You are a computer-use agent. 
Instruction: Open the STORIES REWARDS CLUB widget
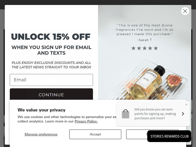pyautogui.click(x=169, y=136)
